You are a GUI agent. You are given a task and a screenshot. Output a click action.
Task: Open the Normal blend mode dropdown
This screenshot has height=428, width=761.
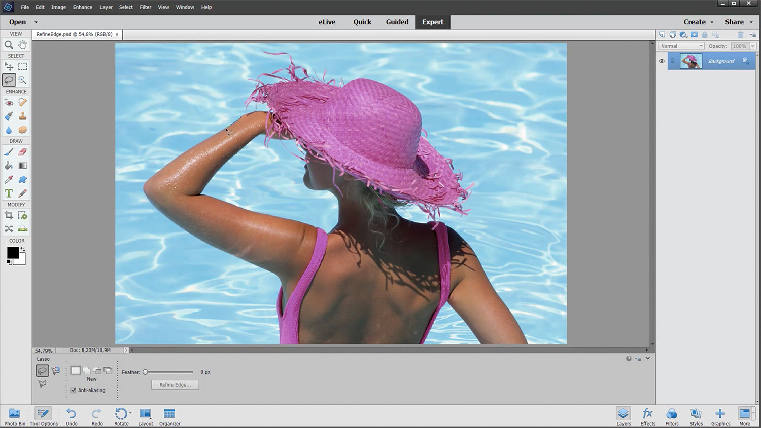(x=681, y=46)
